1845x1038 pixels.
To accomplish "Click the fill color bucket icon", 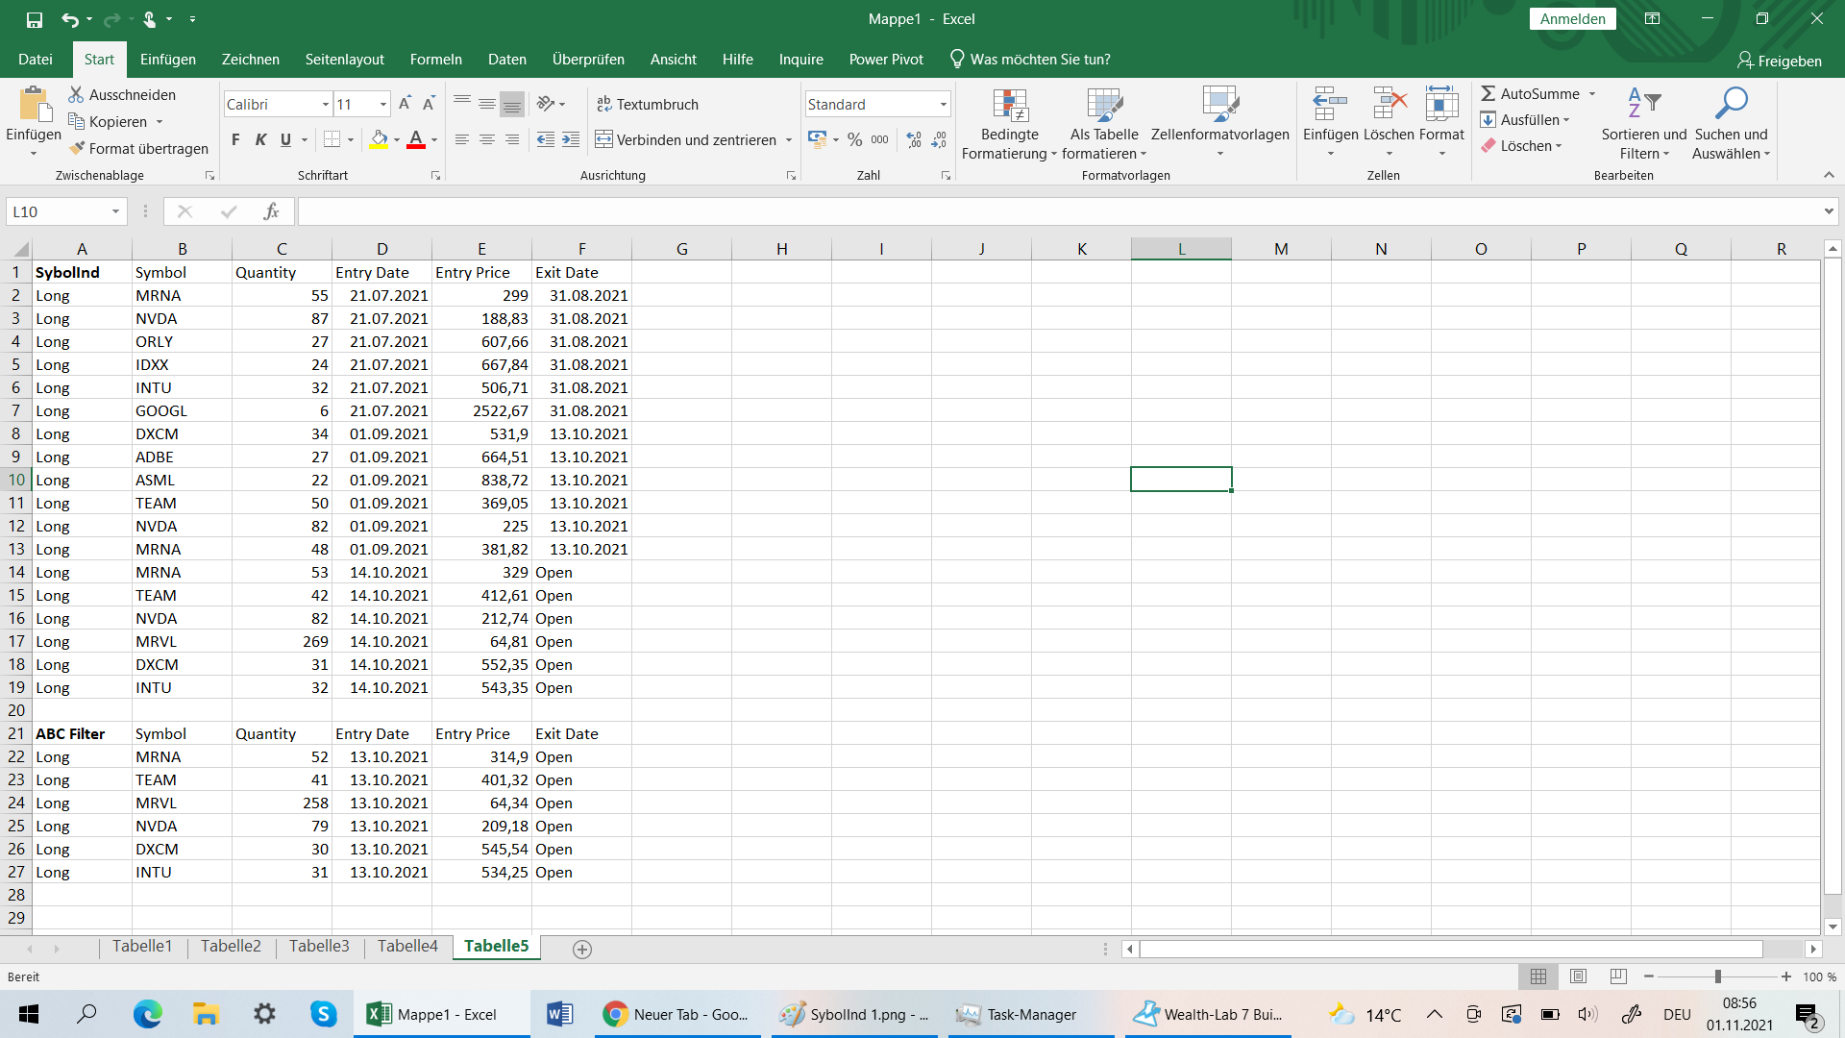I will point(379,139).
